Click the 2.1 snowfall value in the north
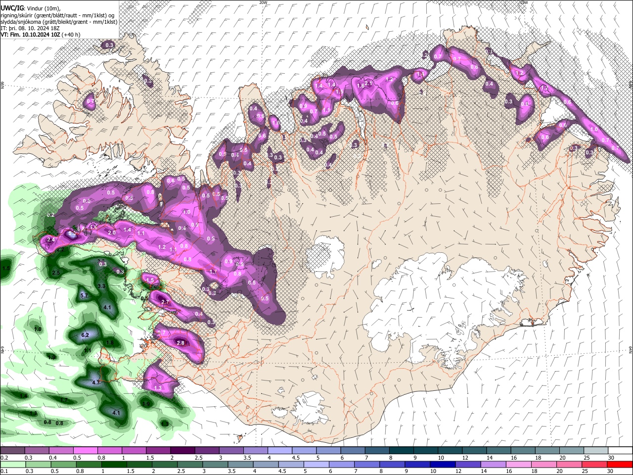The height and width of the screenshot is (475, 633). 368,84
